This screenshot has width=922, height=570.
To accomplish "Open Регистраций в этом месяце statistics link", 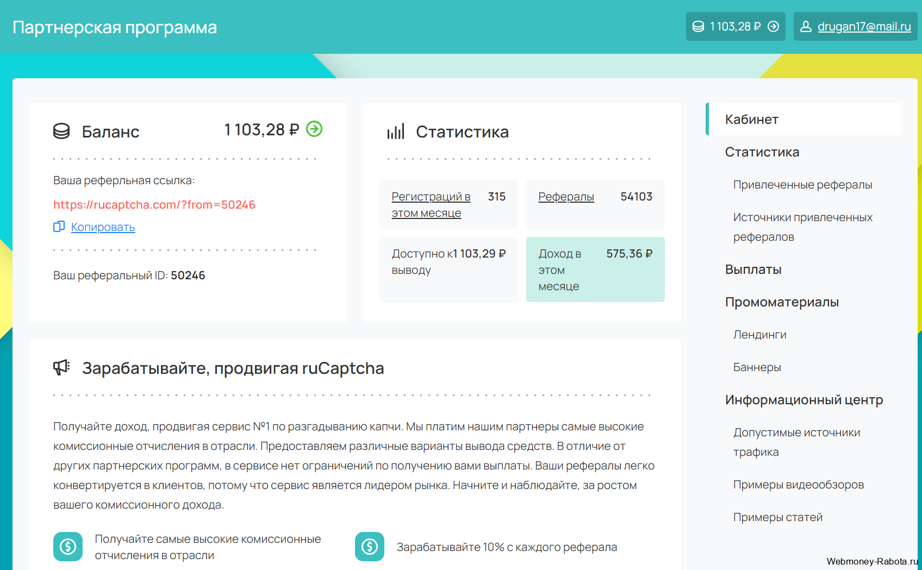I will point(431,205).
